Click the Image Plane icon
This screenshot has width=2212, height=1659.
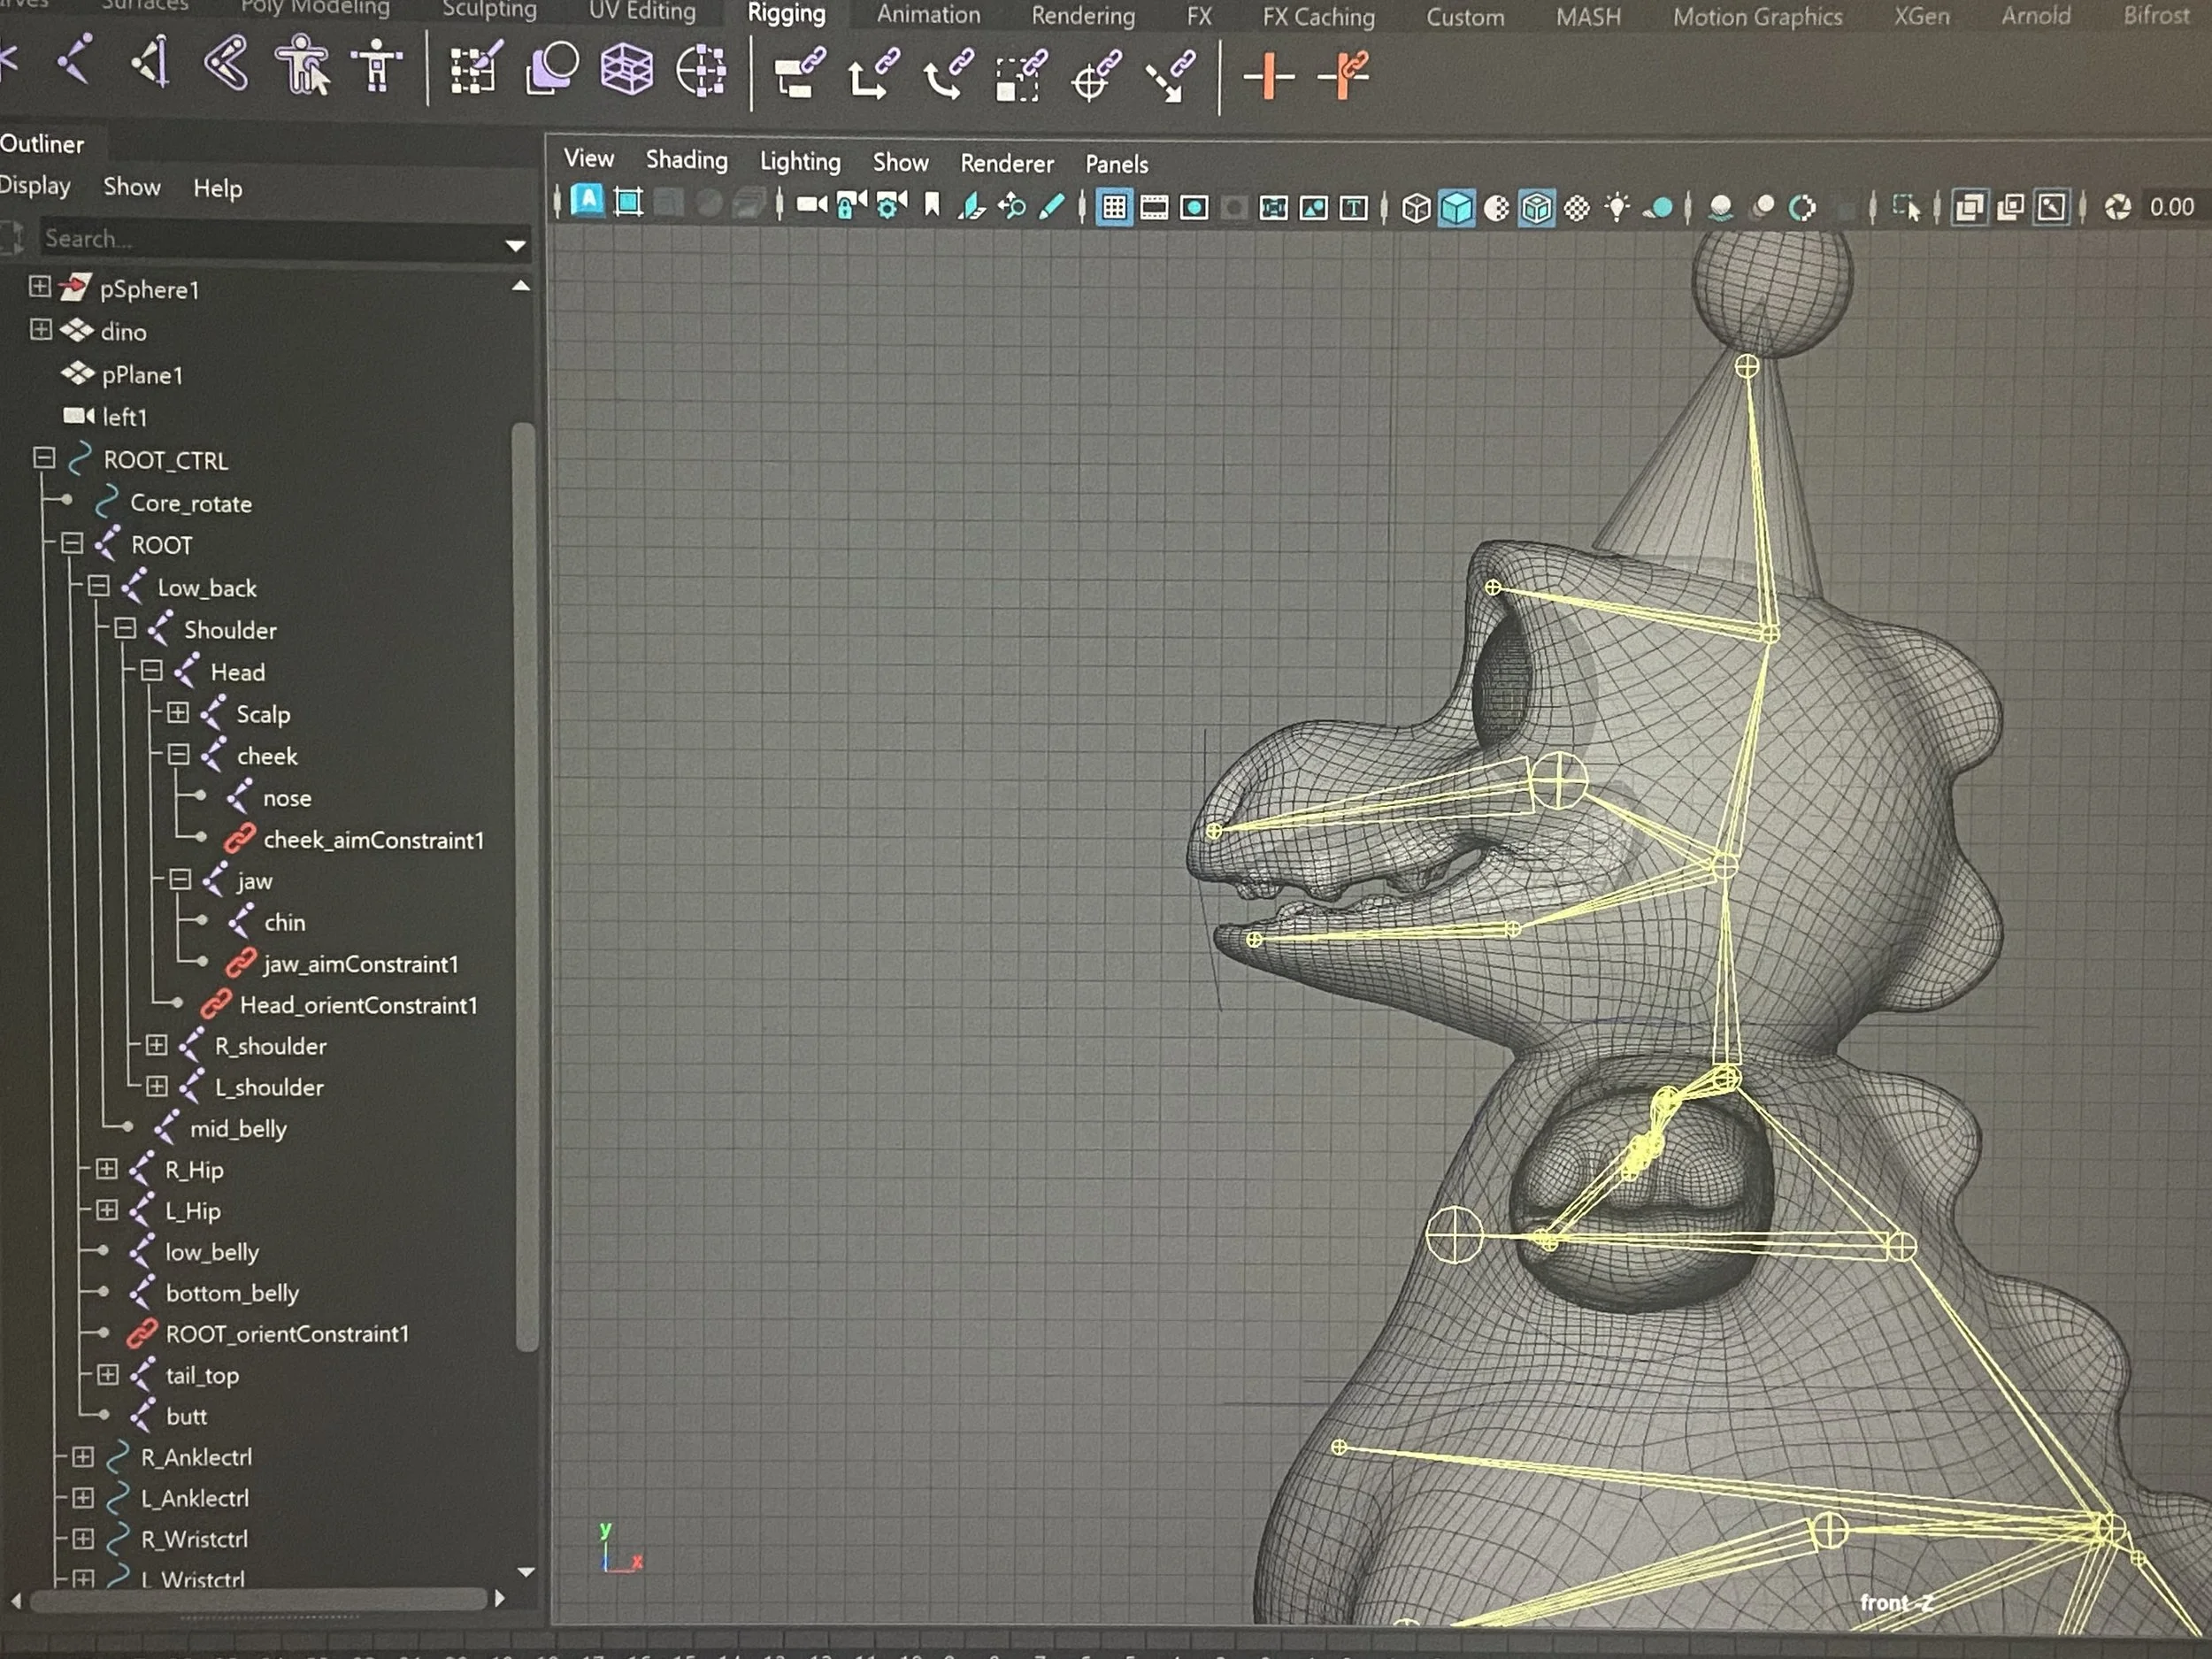tap(971, 206)
